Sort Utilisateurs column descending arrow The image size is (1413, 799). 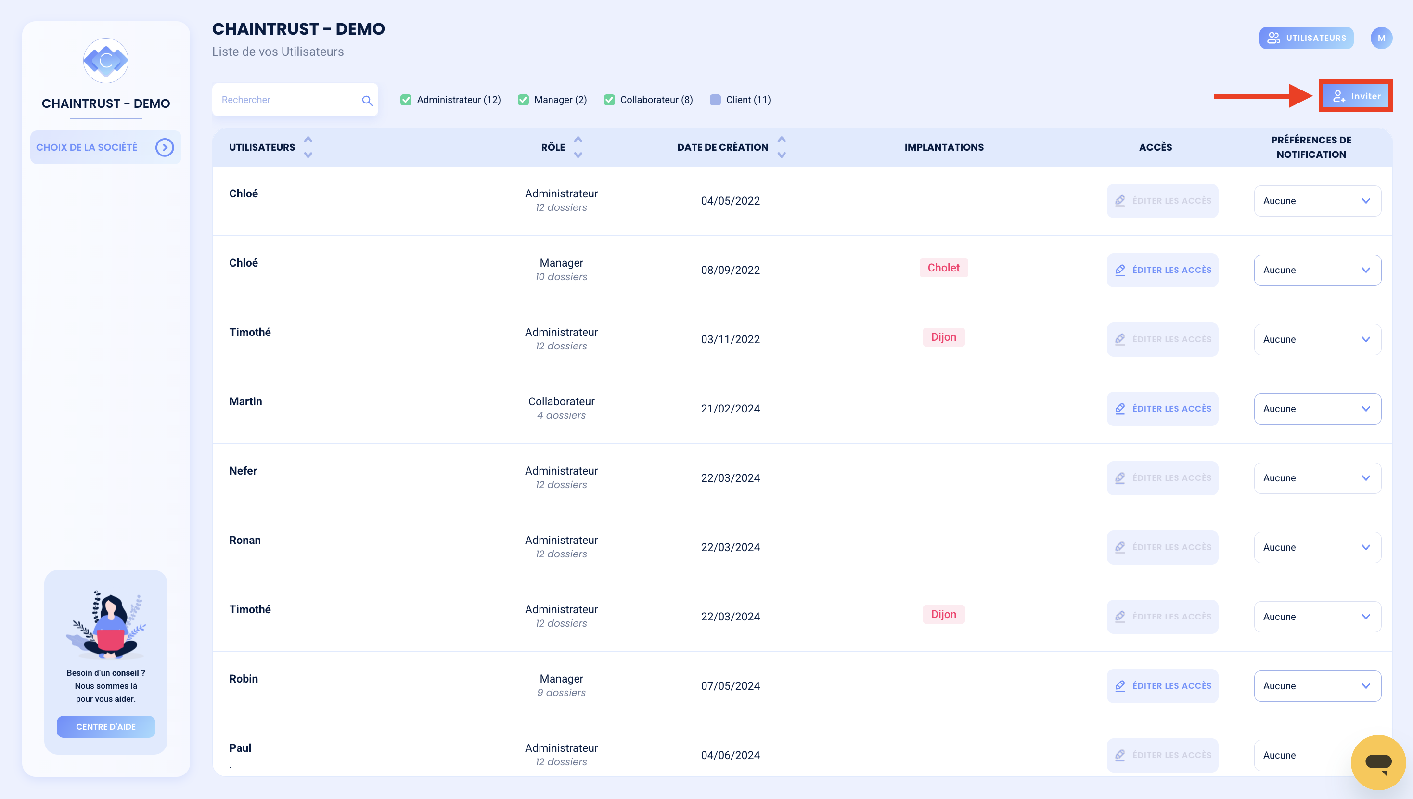(x=308, y=155)
